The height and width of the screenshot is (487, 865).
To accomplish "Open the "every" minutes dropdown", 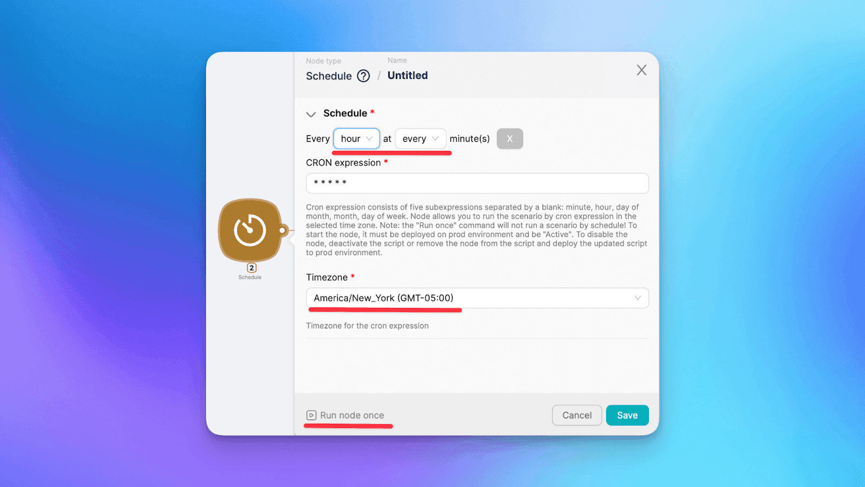I will (x=421, y=139).
